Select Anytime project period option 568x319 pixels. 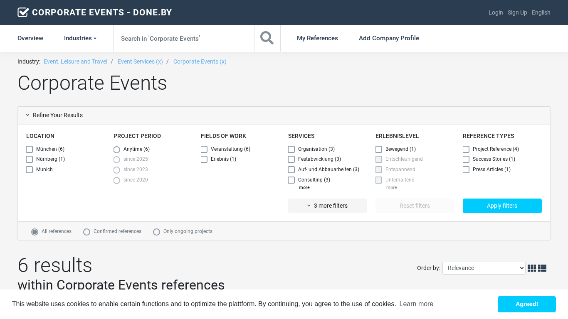[117, 150]
